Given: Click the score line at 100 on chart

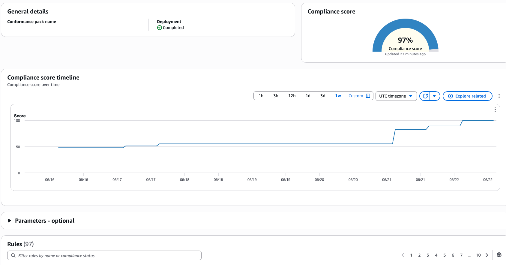Looking at the screenshot, I should (478, 120).
